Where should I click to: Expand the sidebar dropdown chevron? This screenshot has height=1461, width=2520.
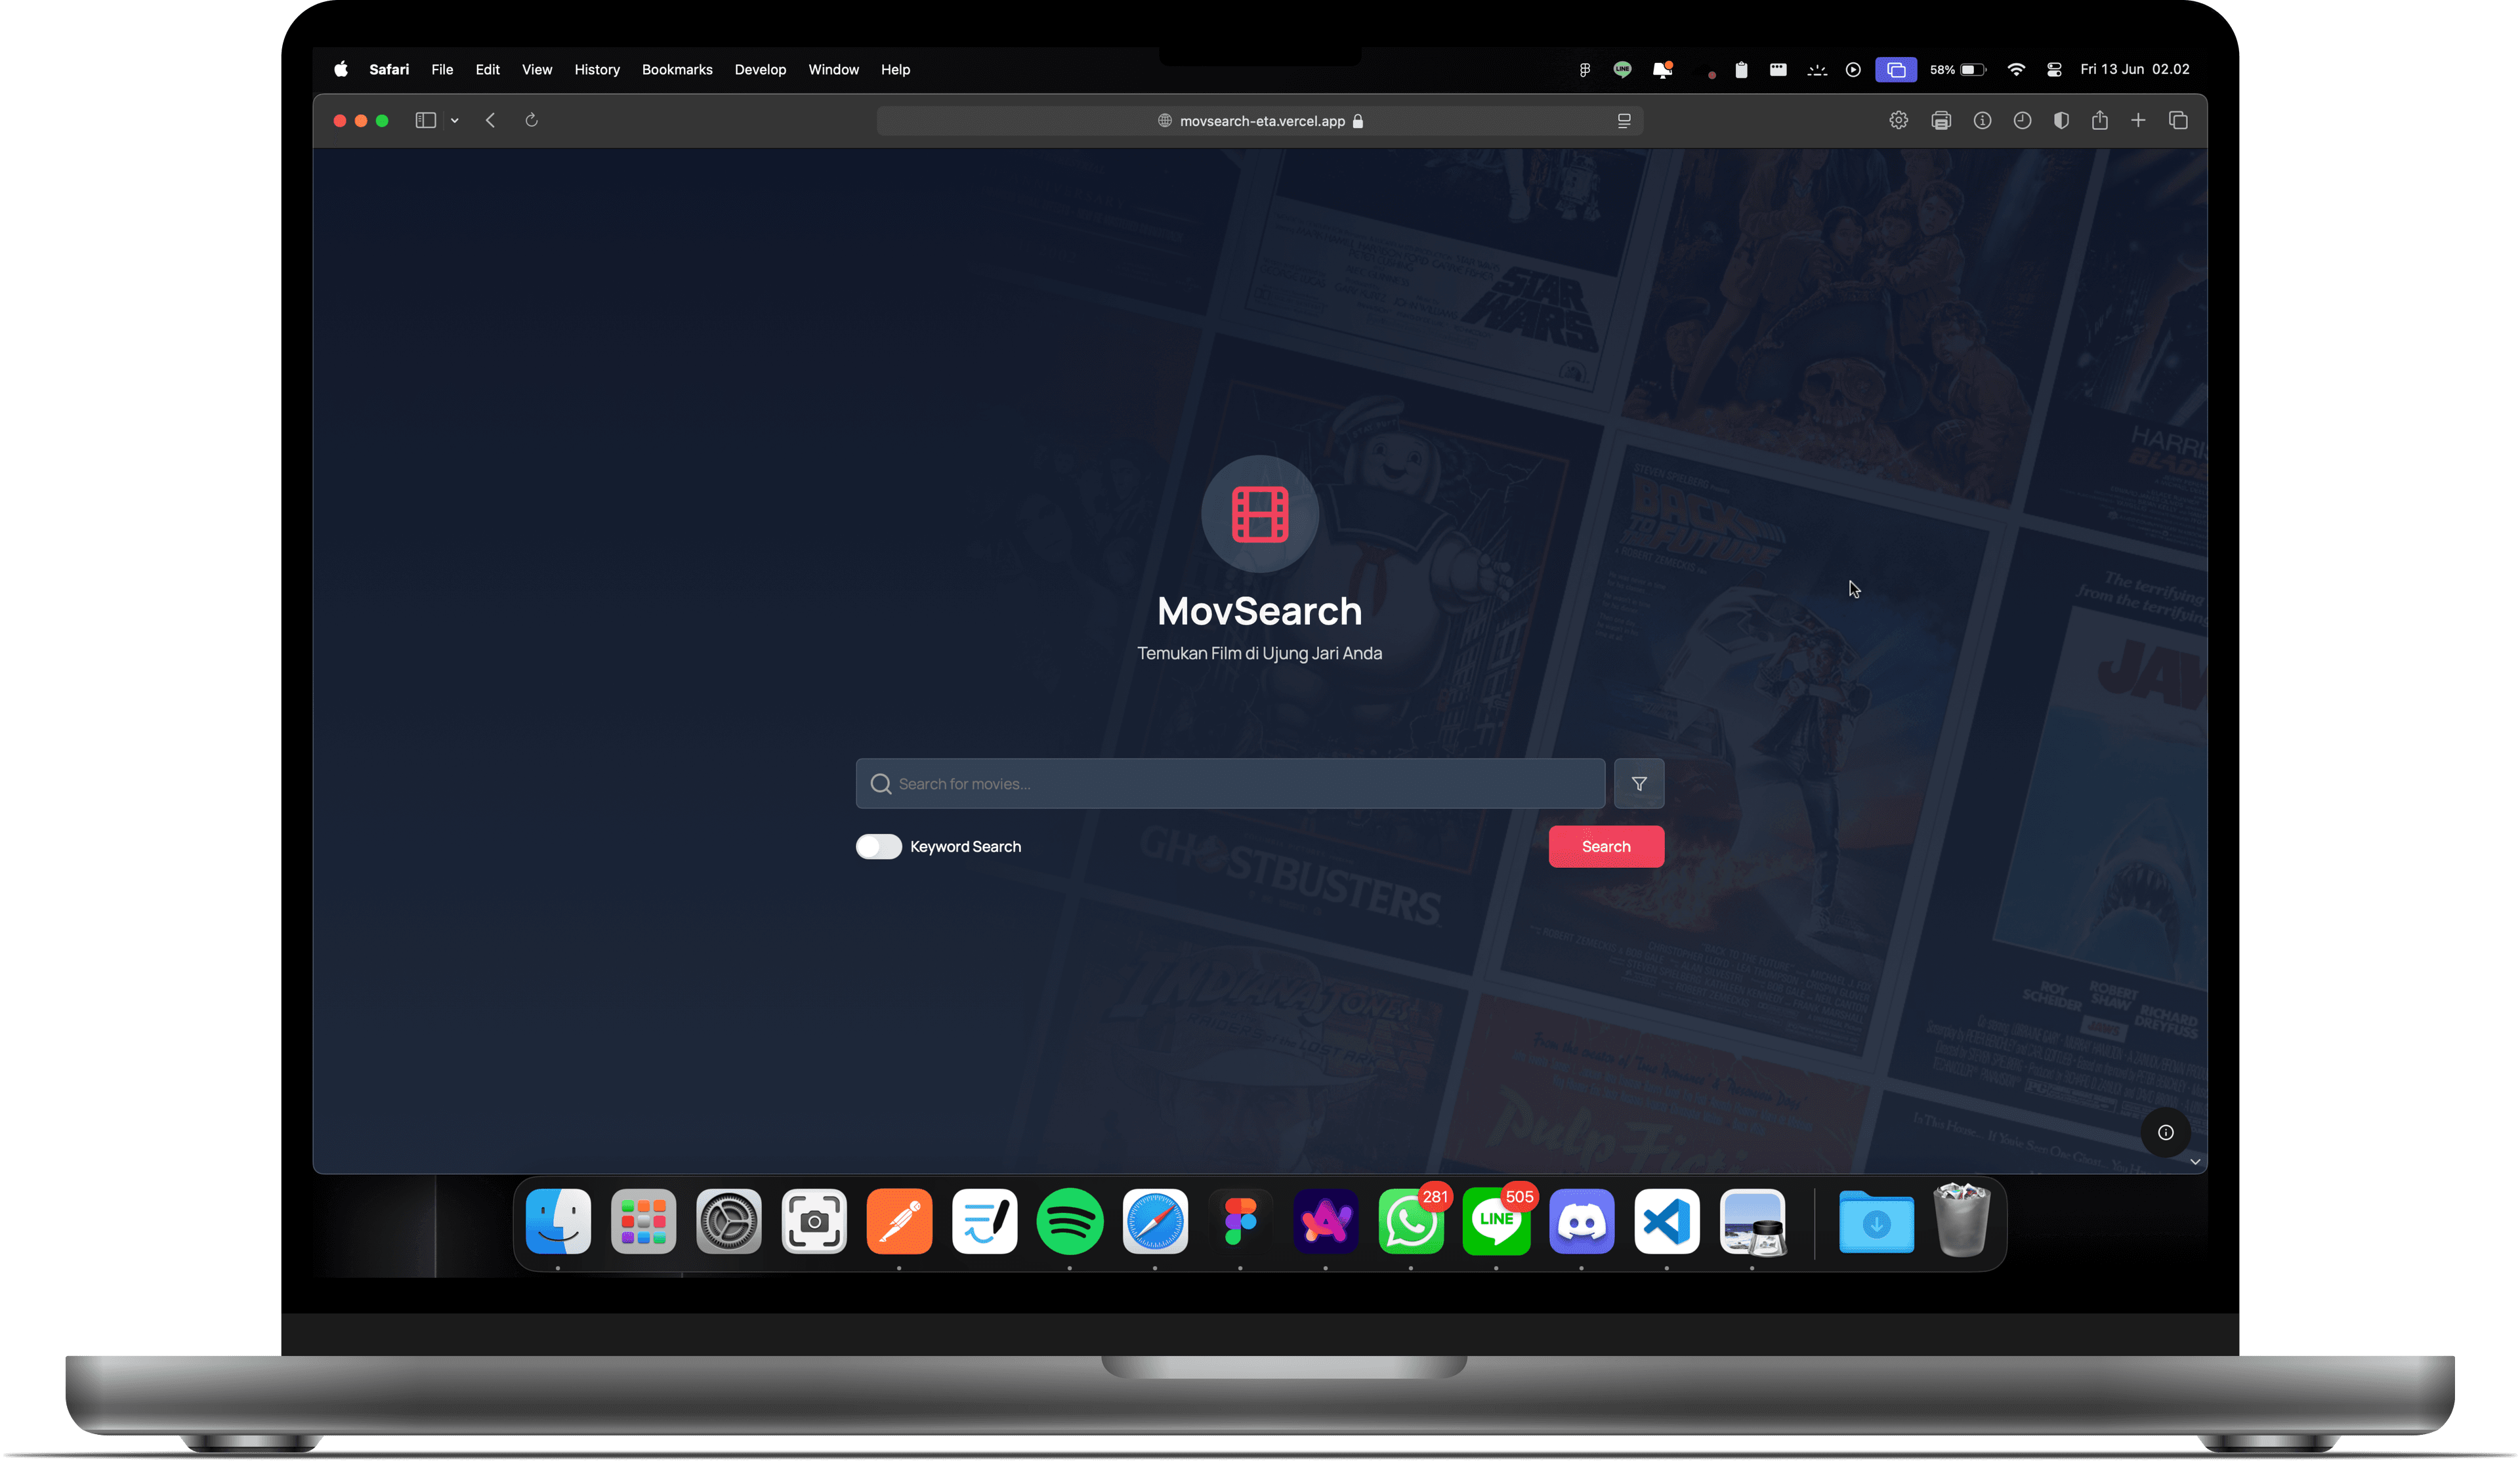click(x=454, y=121)
